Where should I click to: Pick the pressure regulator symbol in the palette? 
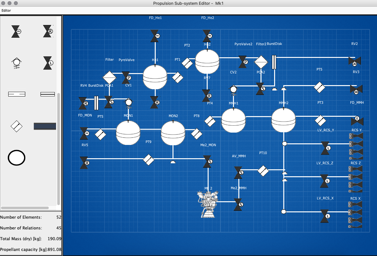pyautogui.click(x=16, y=63)
